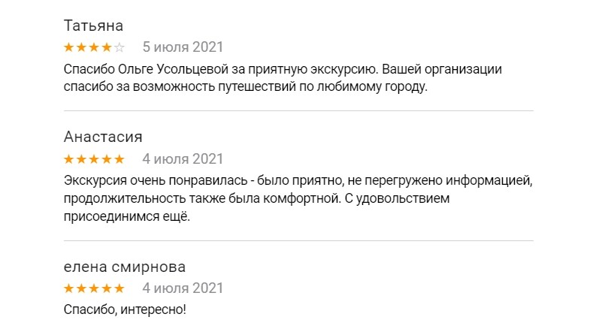Viewport: 602px width, 332px height.
Task: Click the second star in Татьяна's rating
Action: pos(82,47)
